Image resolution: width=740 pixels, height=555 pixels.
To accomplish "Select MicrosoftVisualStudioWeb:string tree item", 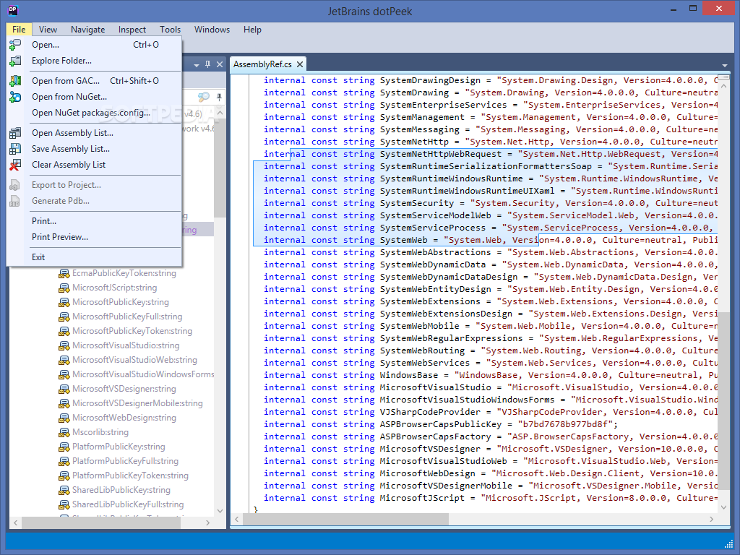I will coord(134,360).
